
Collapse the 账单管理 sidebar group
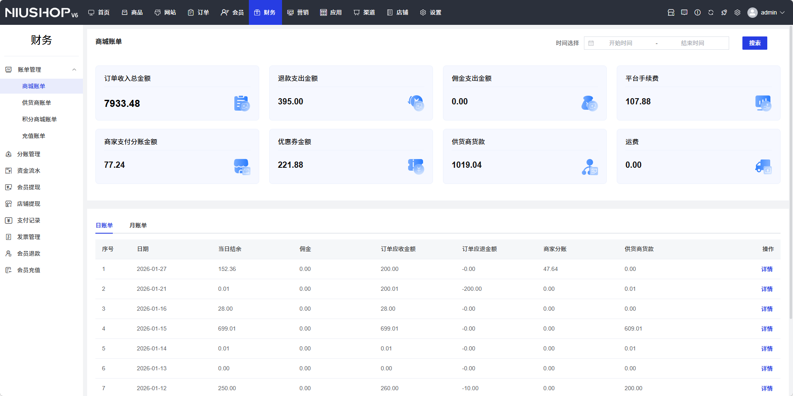[74, 70]
